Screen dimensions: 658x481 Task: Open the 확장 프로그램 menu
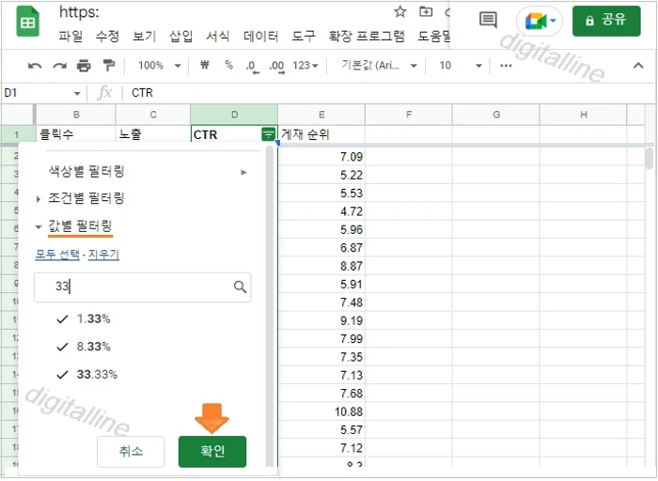click(x=367, y=37)
